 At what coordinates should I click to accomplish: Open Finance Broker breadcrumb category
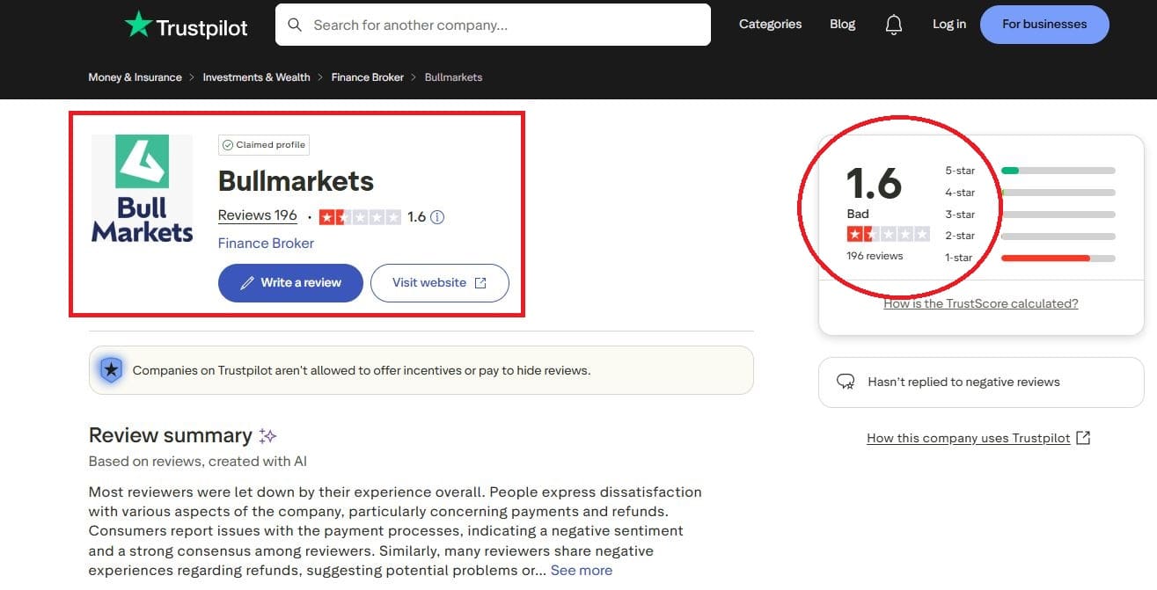point(367,77)
